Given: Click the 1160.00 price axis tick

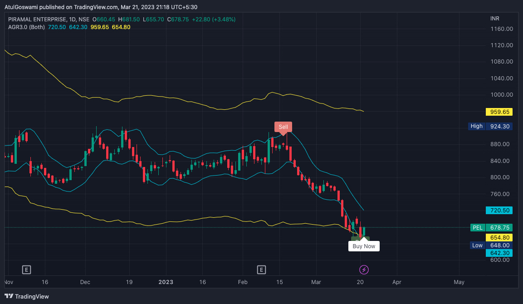Looking at the screenshot, I should pyautogui.click(x=501, y=29).
